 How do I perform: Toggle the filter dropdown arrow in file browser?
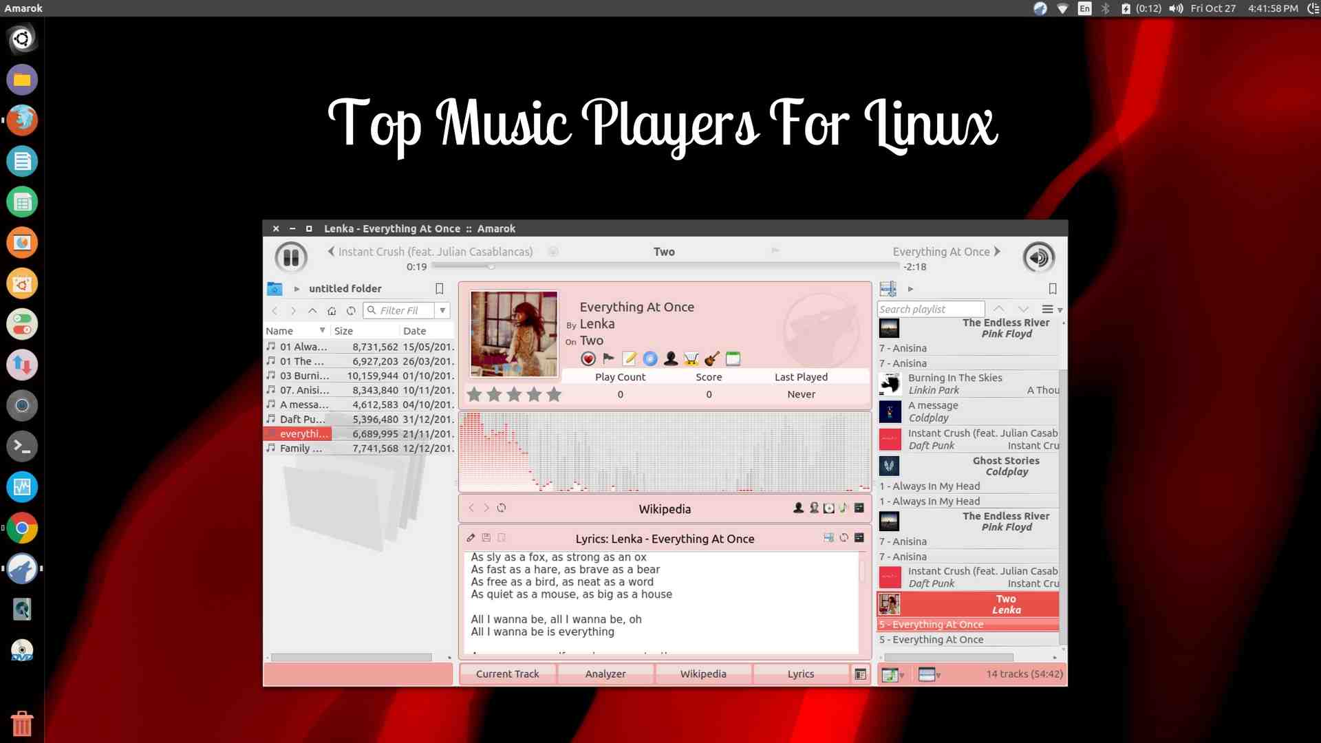click(x=443, y=310)
